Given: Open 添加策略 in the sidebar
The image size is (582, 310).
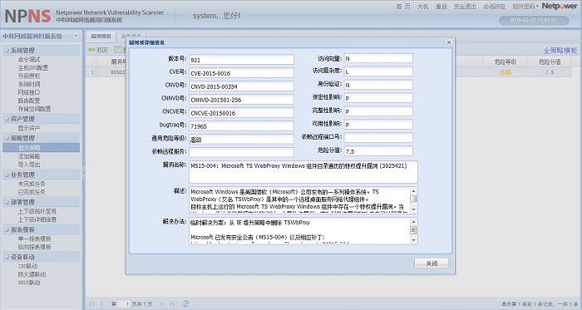Looking at the screenshot, I should click(29, 156).
